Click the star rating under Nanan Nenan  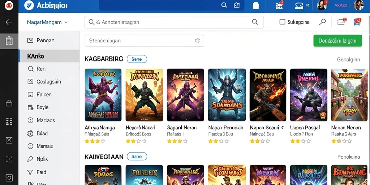point(341,141)
